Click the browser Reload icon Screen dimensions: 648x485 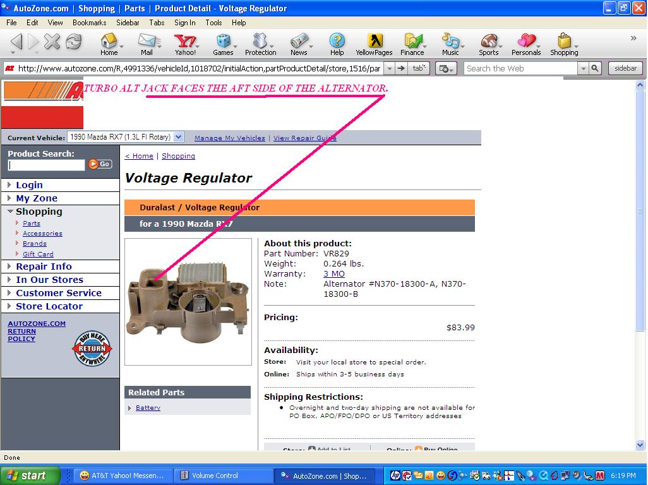point(73,42)
